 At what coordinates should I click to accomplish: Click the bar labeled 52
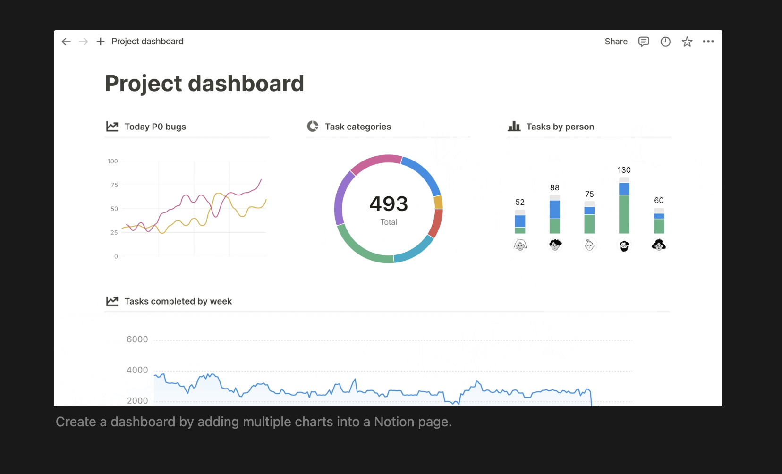point(520,222)
